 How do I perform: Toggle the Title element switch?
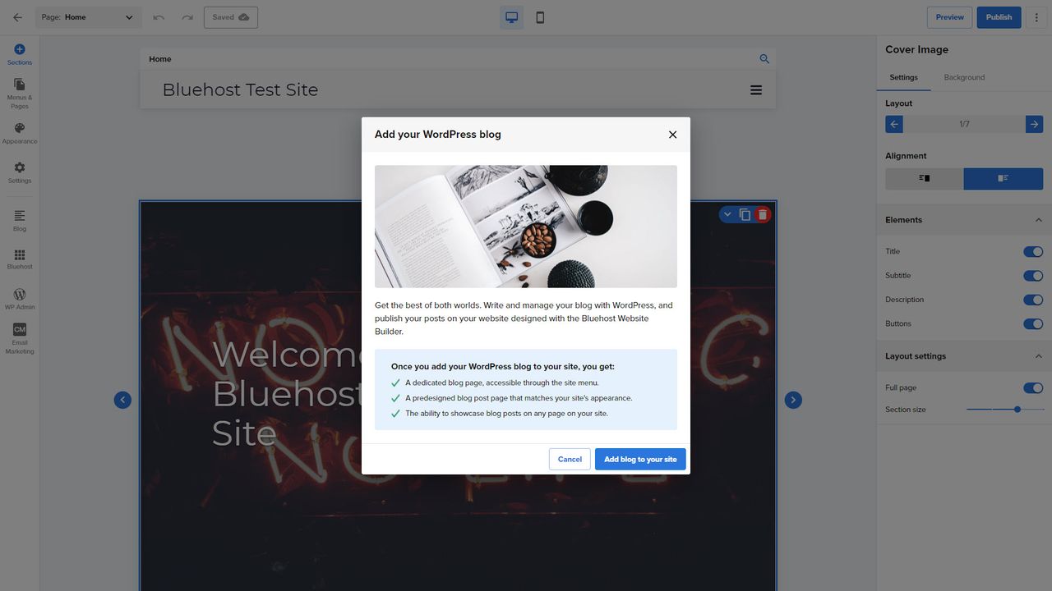tap(1033, 251)
